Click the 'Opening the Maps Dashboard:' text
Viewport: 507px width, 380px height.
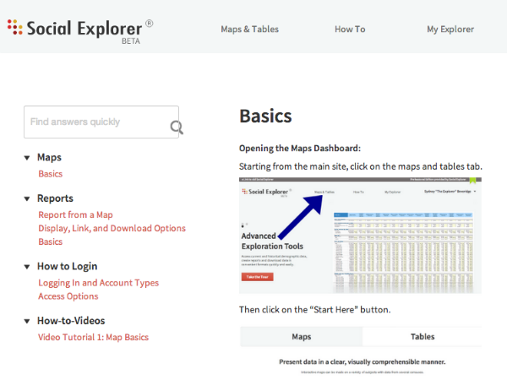click(x=300, y=149)
